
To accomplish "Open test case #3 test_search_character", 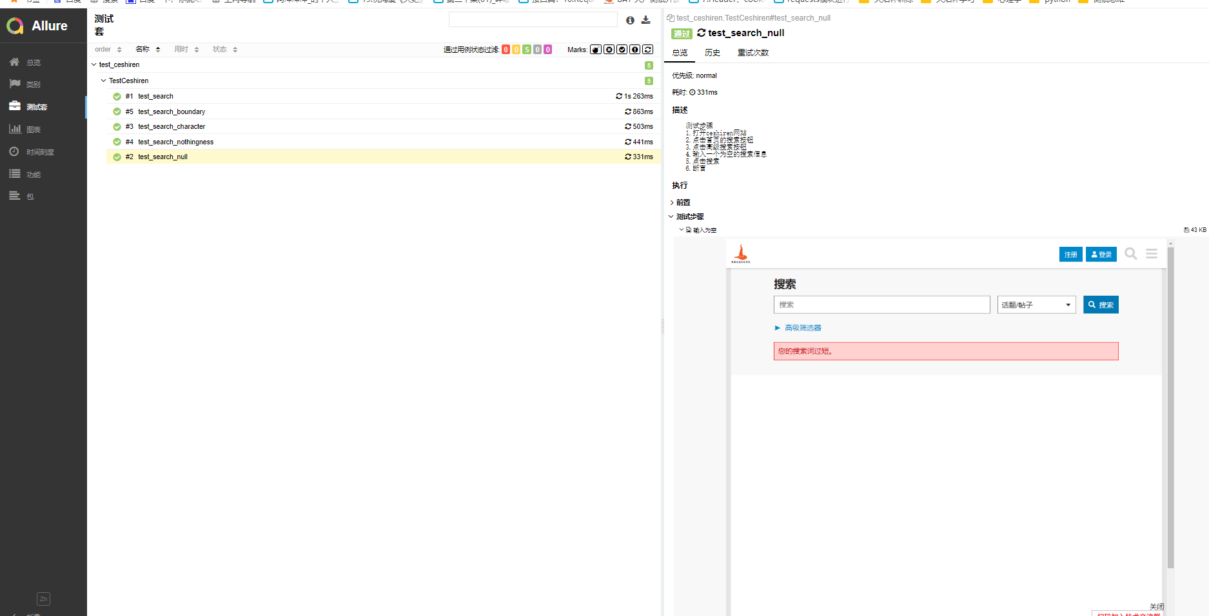I will 383,126.
